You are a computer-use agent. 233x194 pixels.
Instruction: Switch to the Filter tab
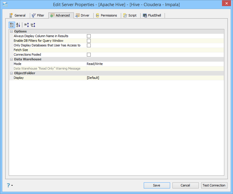(x=38, y=15)
